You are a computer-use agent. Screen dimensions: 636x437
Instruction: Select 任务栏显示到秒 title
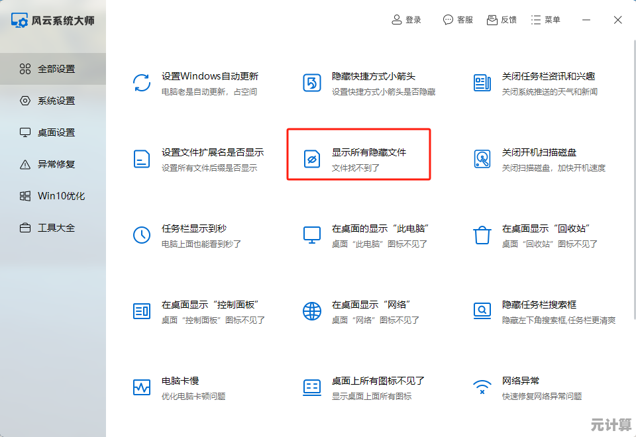(x=194, y=228)
